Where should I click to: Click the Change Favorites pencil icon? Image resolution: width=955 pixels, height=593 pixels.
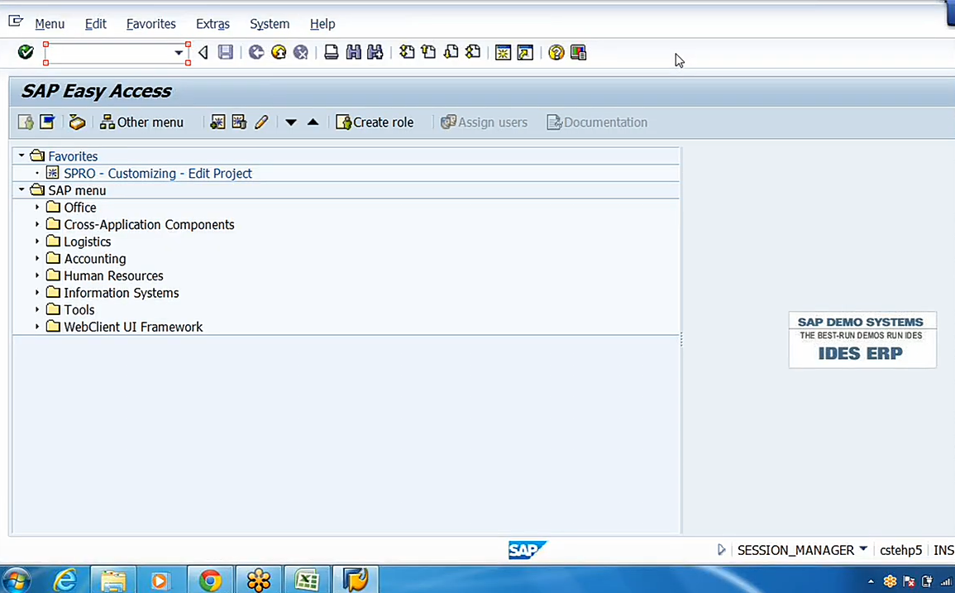(261, 122)
